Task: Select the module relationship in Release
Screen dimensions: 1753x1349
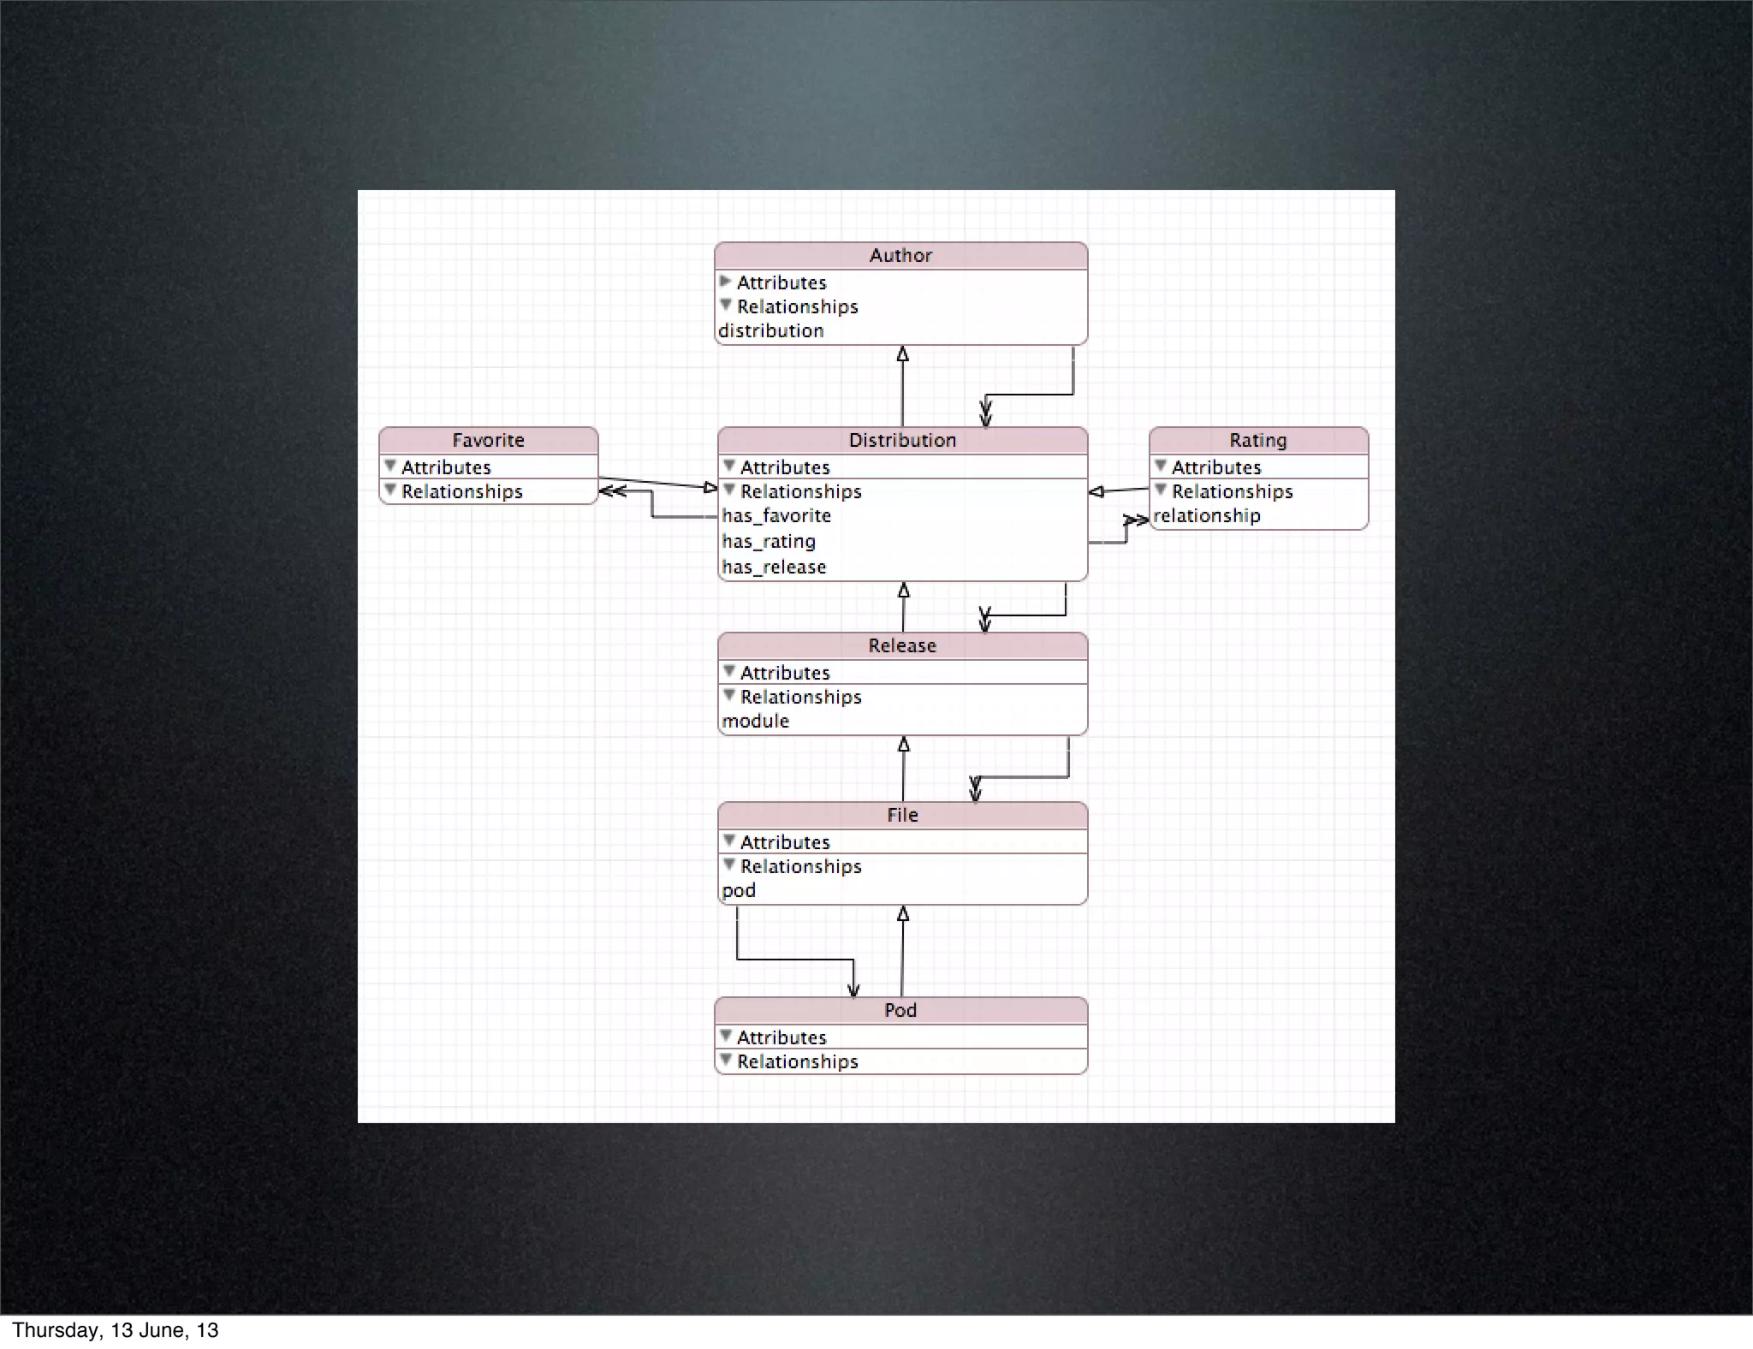Action: [755, 721]
